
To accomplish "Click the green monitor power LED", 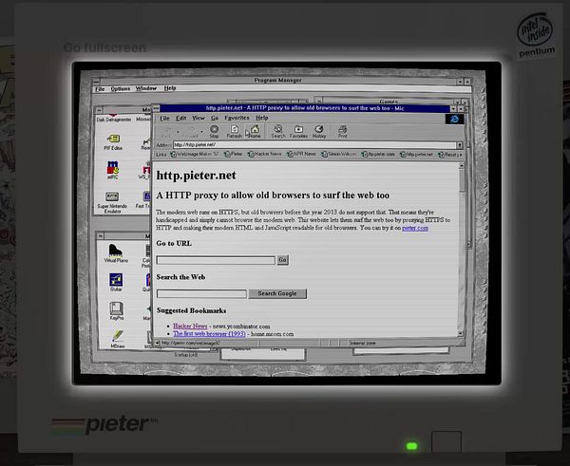I will pyautogui.click(x=412, y=446).
